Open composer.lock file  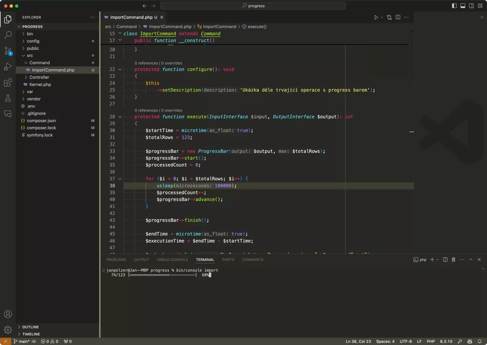[58, 128]
